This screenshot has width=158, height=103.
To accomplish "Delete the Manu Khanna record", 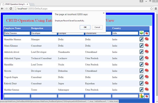I will pyautogui.click(x=147, y=45).
